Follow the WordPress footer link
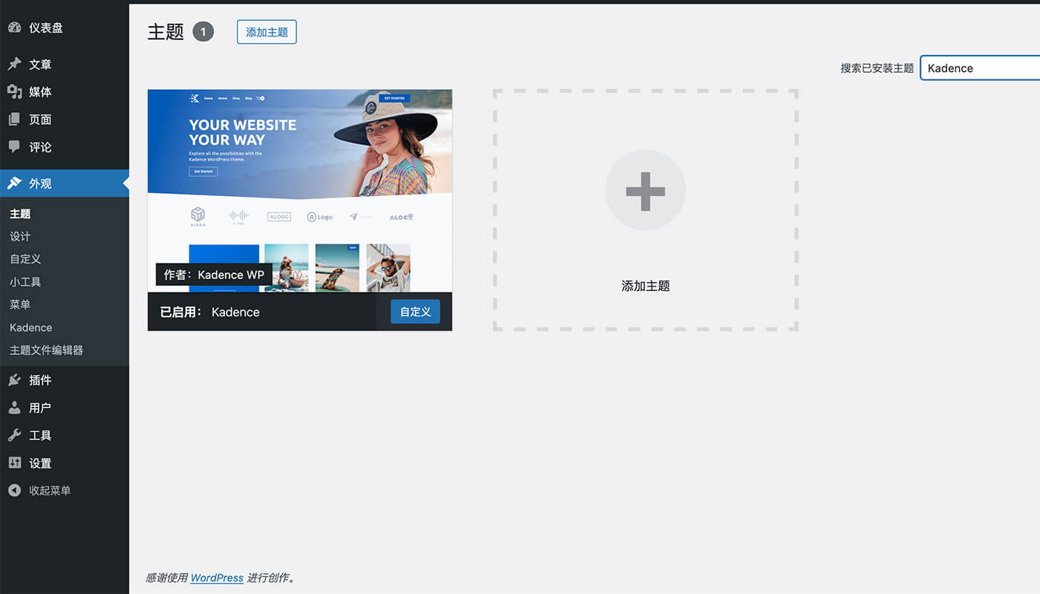Viewport: 1040px width, 594px height. 217,578
